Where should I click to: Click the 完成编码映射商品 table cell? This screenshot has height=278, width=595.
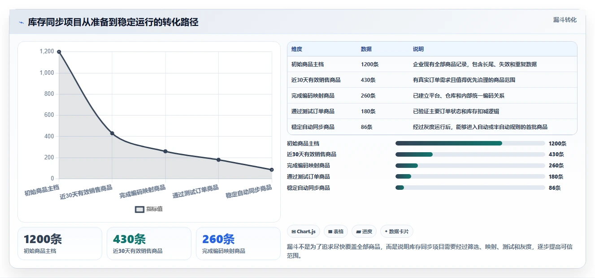point(313,96)
